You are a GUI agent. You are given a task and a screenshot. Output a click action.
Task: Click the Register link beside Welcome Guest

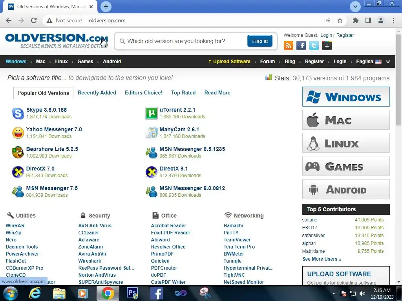tap(345, 35)
